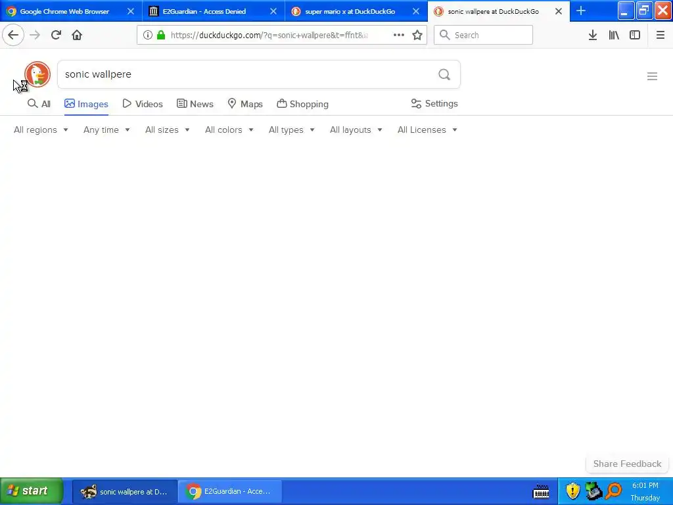
Task: Show site information icon in address bar
Action: (147, 35)
